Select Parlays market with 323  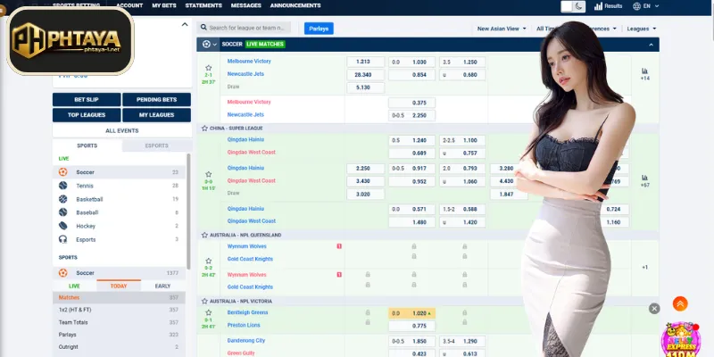tap(119, 334)
